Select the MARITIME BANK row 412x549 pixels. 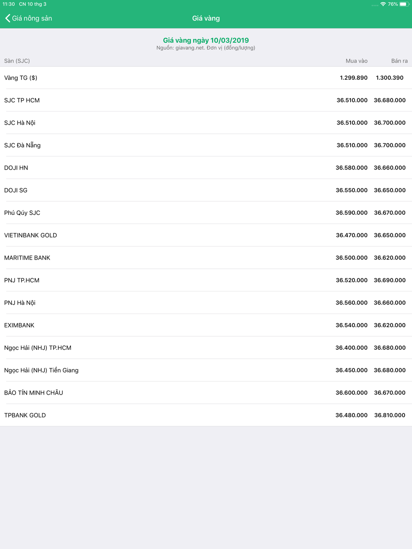tap(206, 258)
